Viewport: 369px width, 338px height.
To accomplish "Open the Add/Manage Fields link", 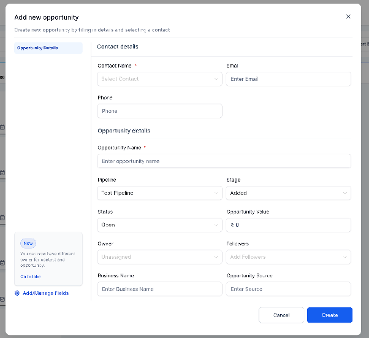I will (45, 293).
